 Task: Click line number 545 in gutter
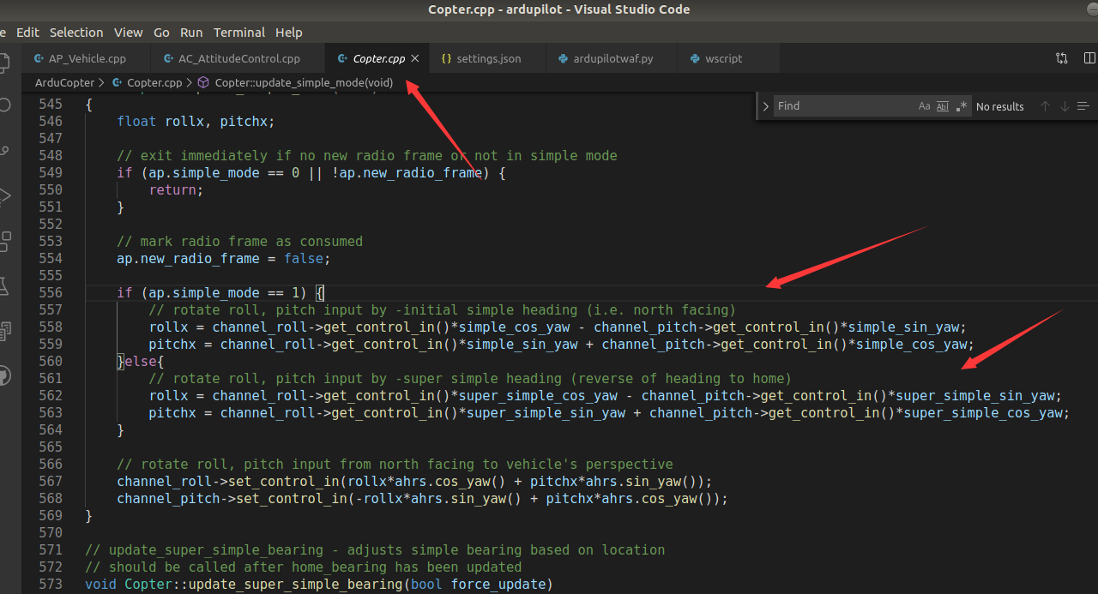point(51,104)
